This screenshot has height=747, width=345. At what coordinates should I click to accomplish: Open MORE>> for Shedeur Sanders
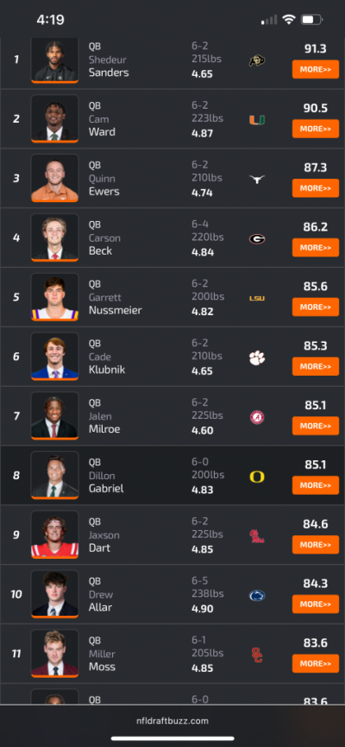coord(316,69)
